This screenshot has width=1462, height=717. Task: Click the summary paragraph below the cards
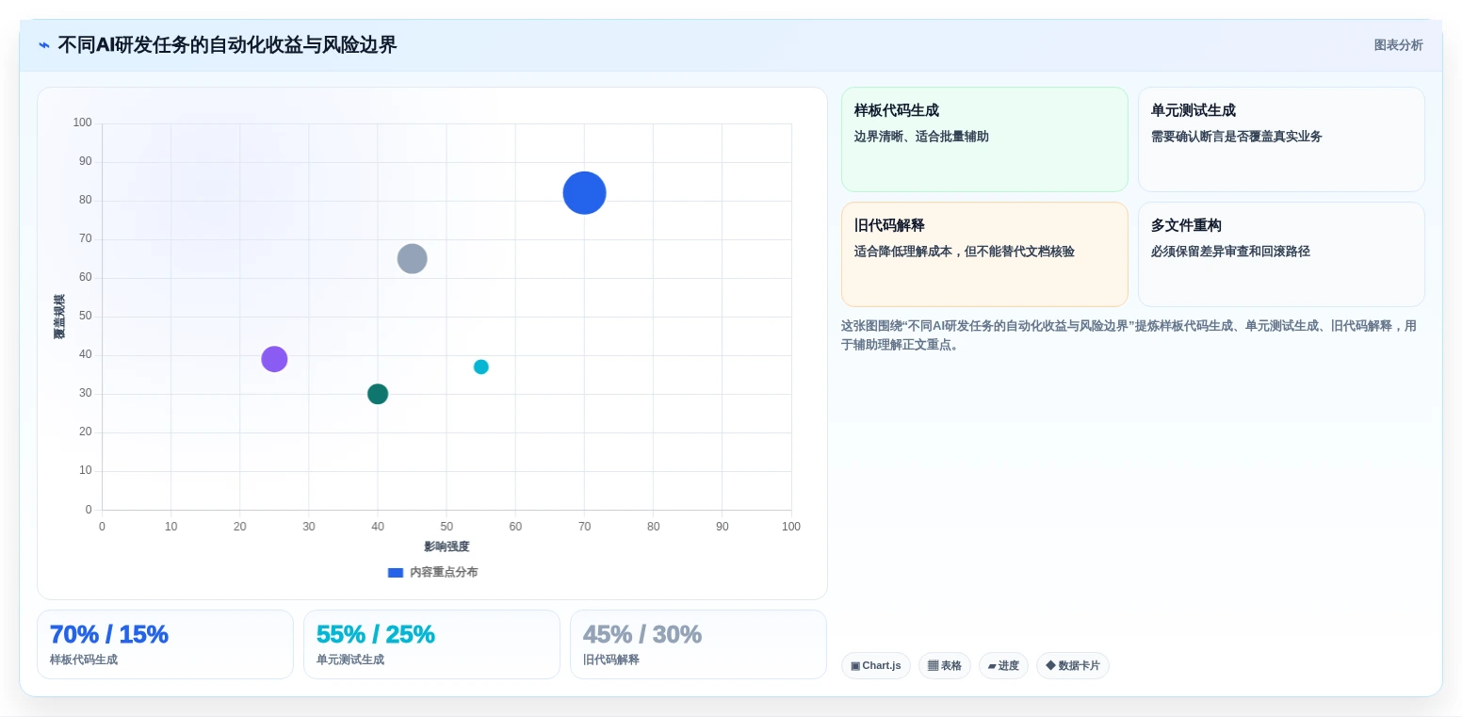(1129, 335)
